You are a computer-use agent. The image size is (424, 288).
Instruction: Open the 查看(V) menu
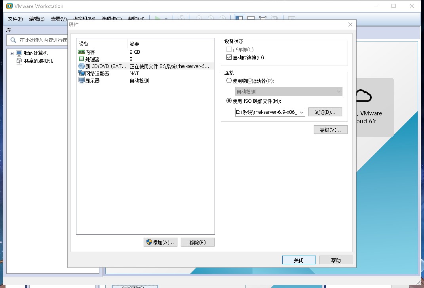59,19
